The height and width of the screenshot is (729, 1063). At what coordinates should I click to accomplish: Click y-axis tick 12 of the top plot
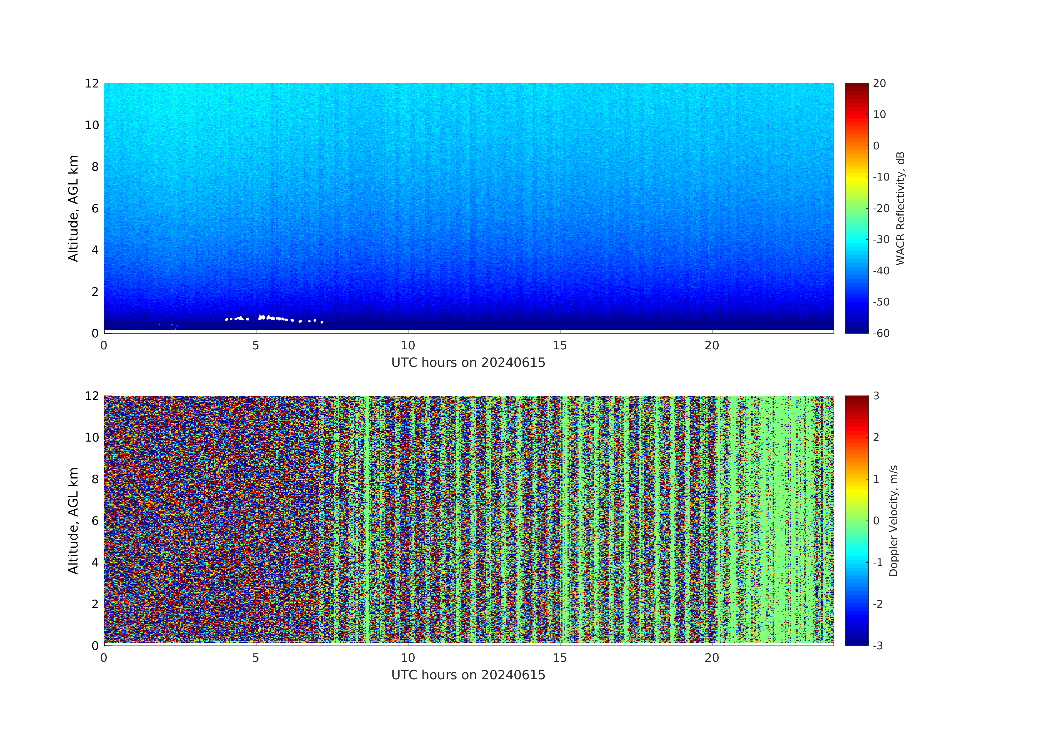point(91,84)
